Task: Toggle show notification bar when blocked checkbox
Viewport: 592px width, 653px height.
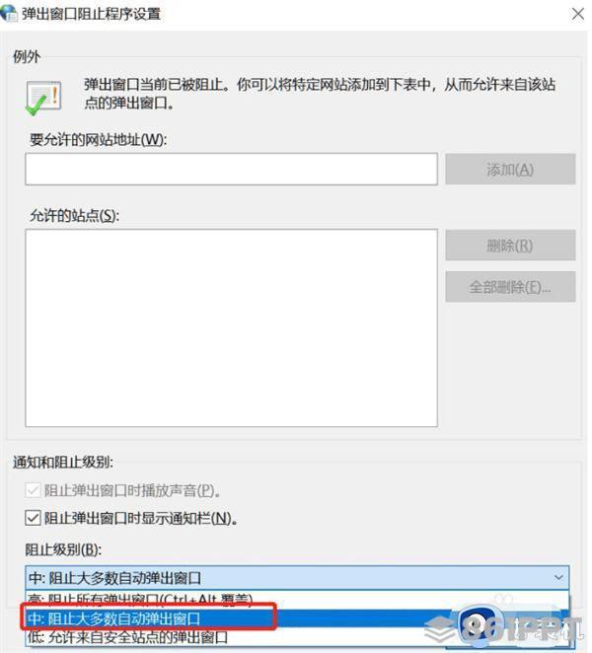Action: pyautogui.click(x=33, y=518)
